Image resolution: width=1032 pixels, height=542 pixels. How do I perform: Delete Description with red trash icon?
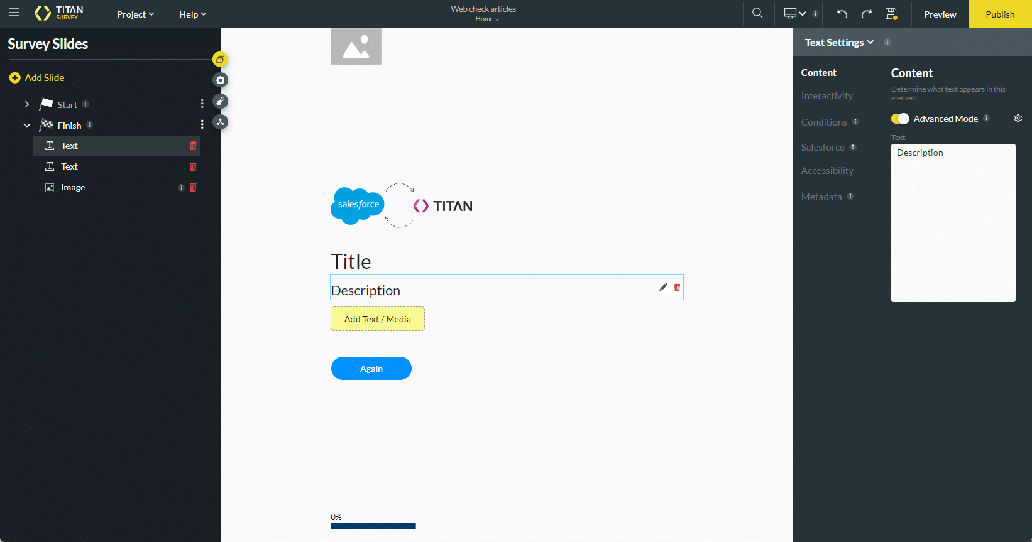[x=677, y=288]
